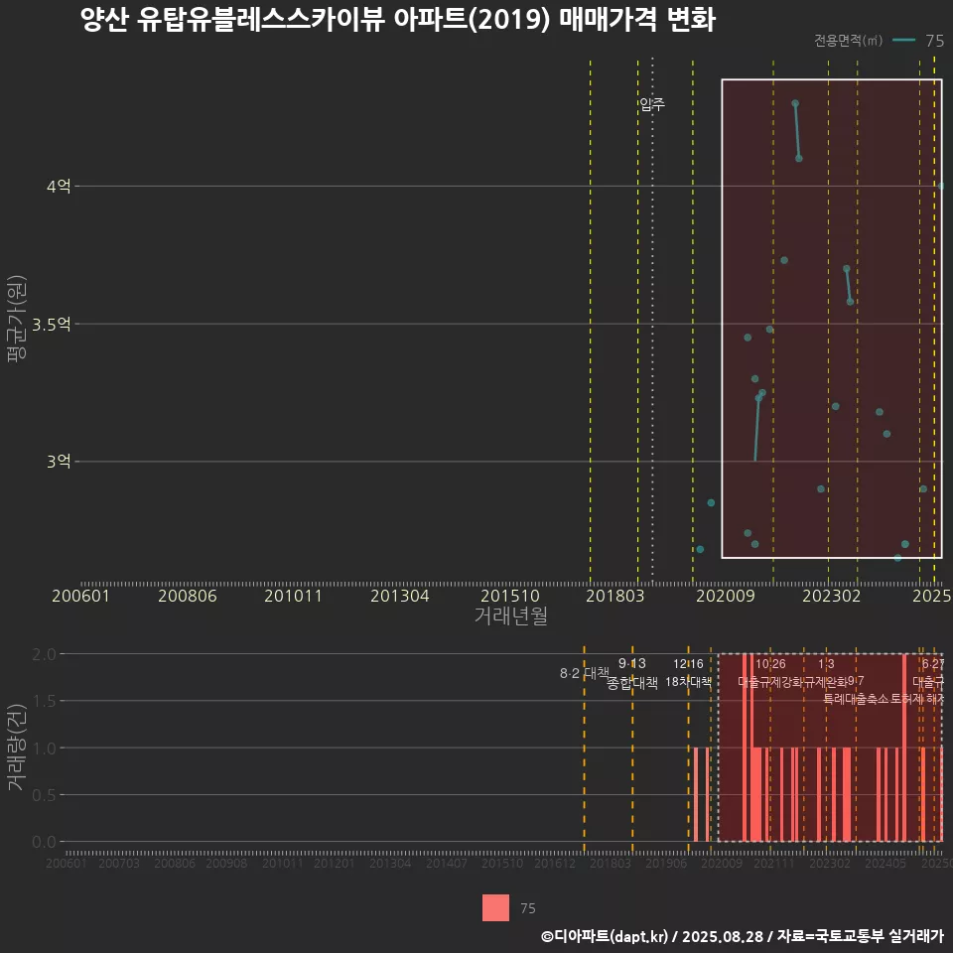
Task: Click the red 75 legend swatch below charts
Action: click(496, 908)
